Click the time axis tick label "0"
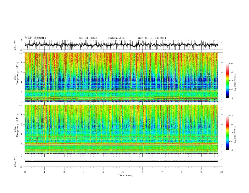This screenshot has width=249, height=193. tap(25, 172)
